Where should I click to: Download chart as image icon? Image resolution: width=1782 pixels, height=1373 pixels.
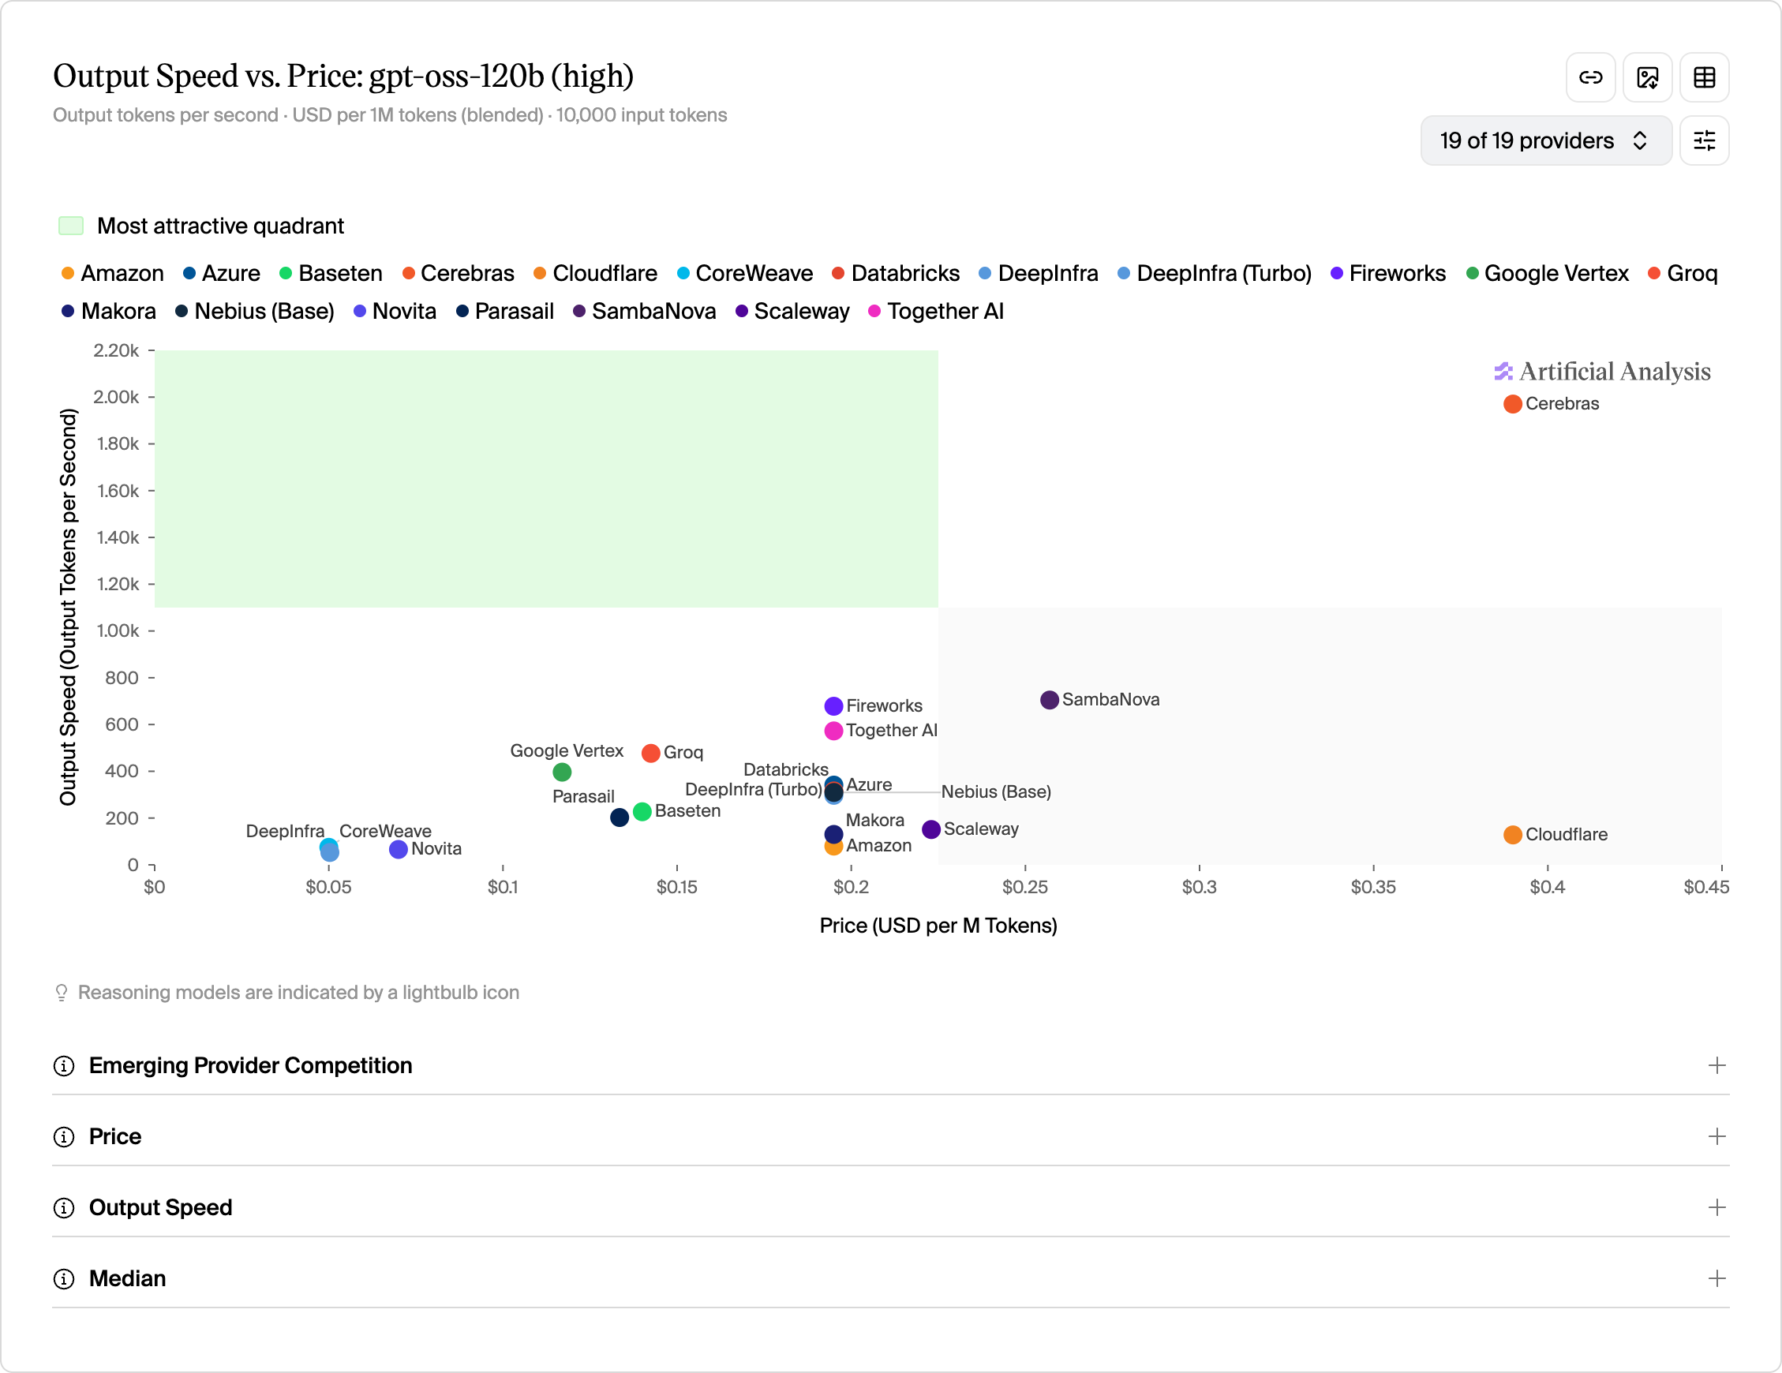click(1647, 77)
